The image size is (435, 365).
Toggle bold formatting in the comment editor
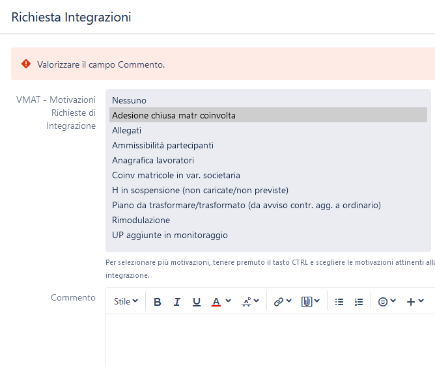pyautogui.click(x=158, y=301)
